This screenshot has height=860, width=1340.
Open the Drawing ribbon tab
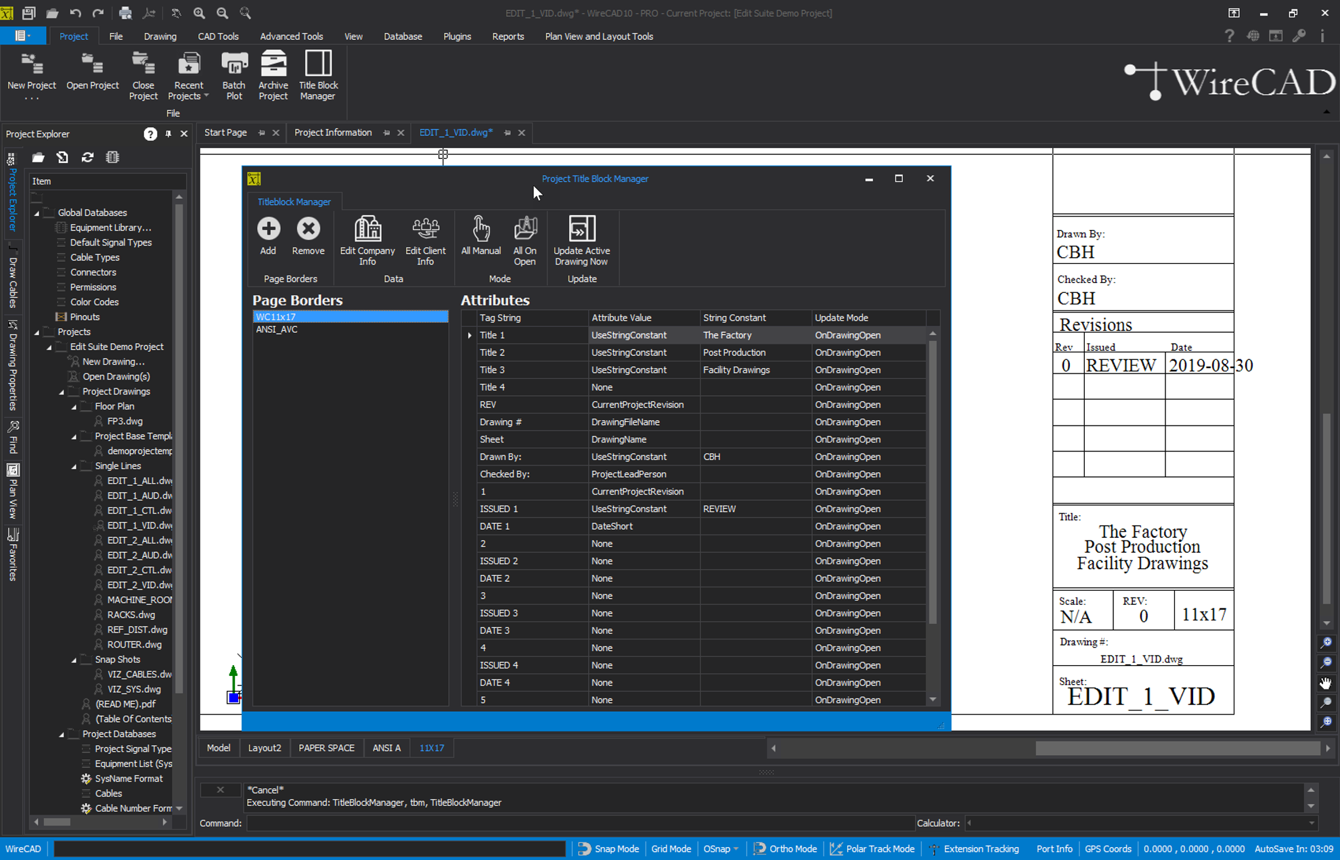click(x=160, y=37)
